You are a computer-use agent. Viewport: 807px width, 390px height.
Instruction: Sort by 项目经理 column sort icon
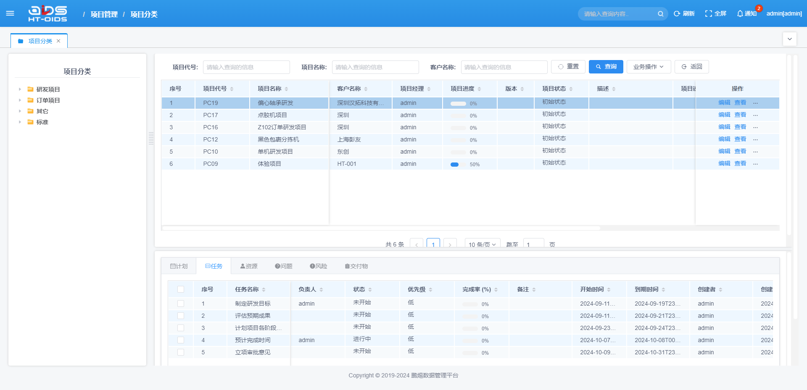pyautogui.click(x=429, y=89)
